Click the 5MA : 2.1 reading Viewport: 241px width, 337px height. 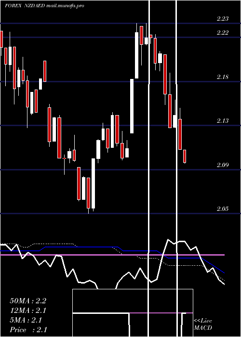[26, 320]
